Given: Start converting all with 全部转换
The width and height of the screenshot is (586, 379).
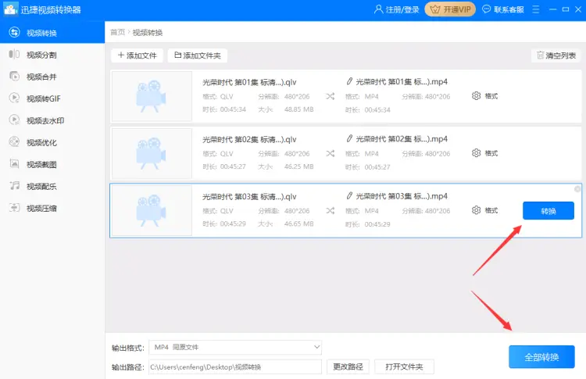Looking at the screenshot, I should pyautogui.click(x=541, y=357).
